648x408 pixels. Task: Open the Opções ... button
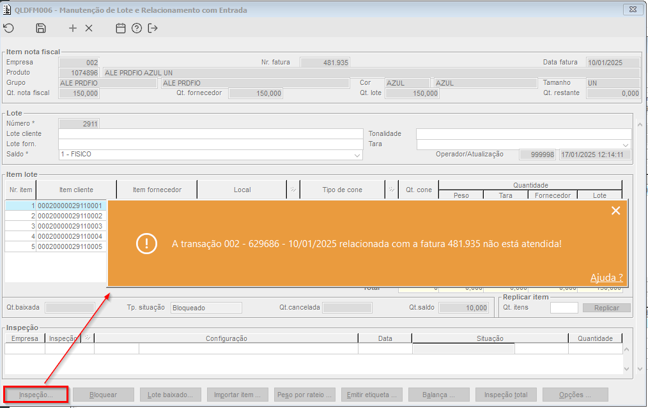coord(575,395)
